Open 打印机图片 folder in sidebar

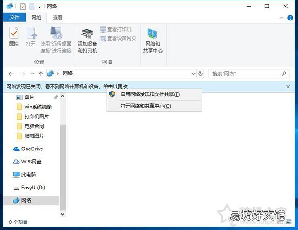[x=33, y=116]
